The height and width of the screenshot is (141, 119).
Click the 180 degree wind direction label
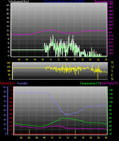tap(9, 71)
